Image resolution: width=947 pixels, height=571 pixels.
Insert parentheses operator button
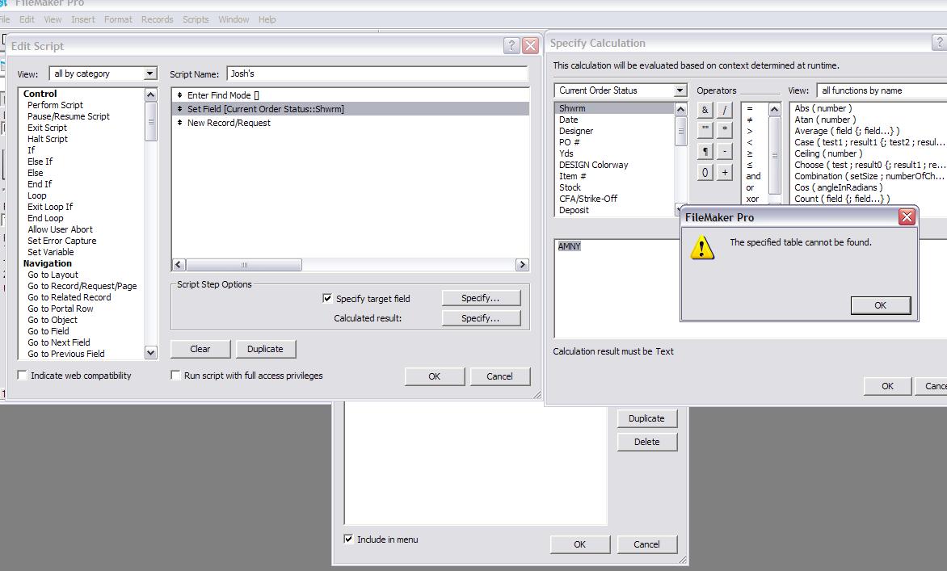(705, 172)
